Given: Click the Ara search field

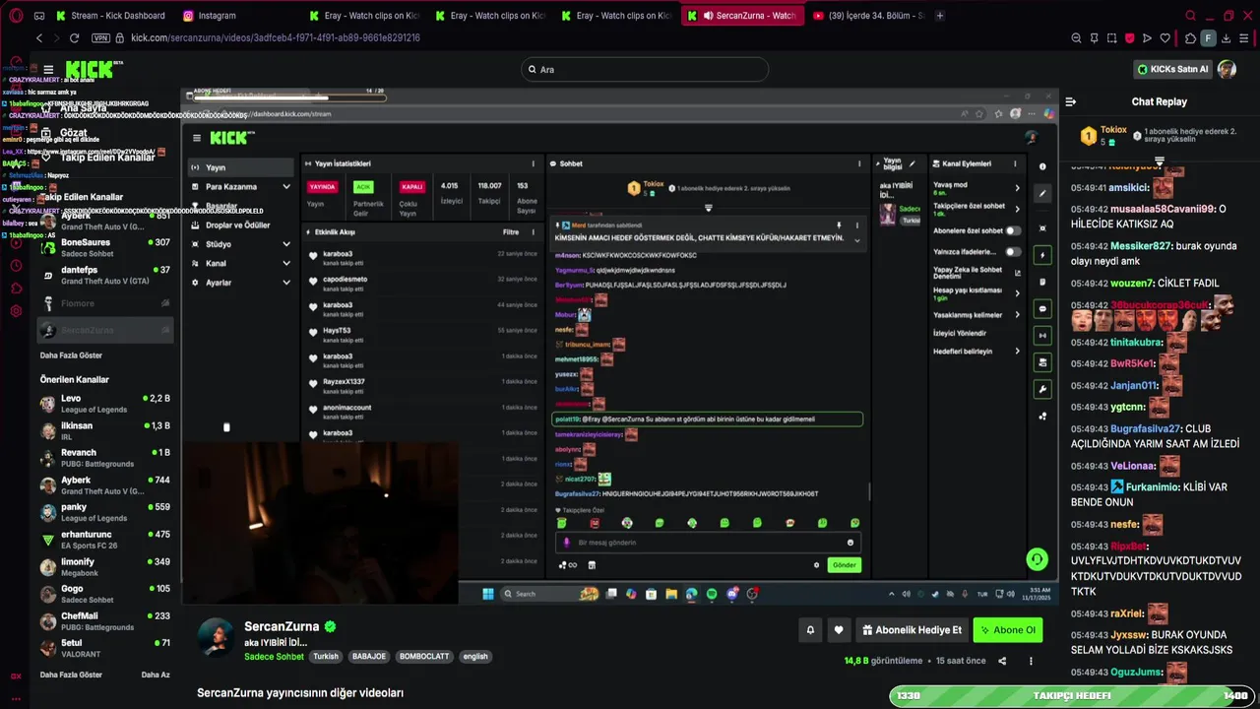Looking at the screenshot, I should pos(645,69).
